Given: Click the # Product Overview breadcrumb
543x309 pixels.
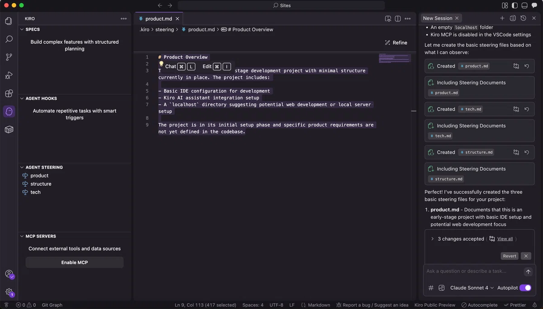Looking at the screenshot, I should (247, 29).
